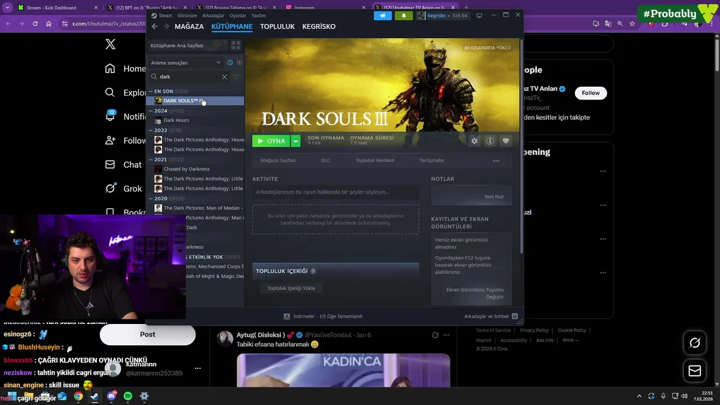The height and width of the screenshot is (405, 720).
Task: Go back with Steam back arrow
Action: [x=155, y=26]
